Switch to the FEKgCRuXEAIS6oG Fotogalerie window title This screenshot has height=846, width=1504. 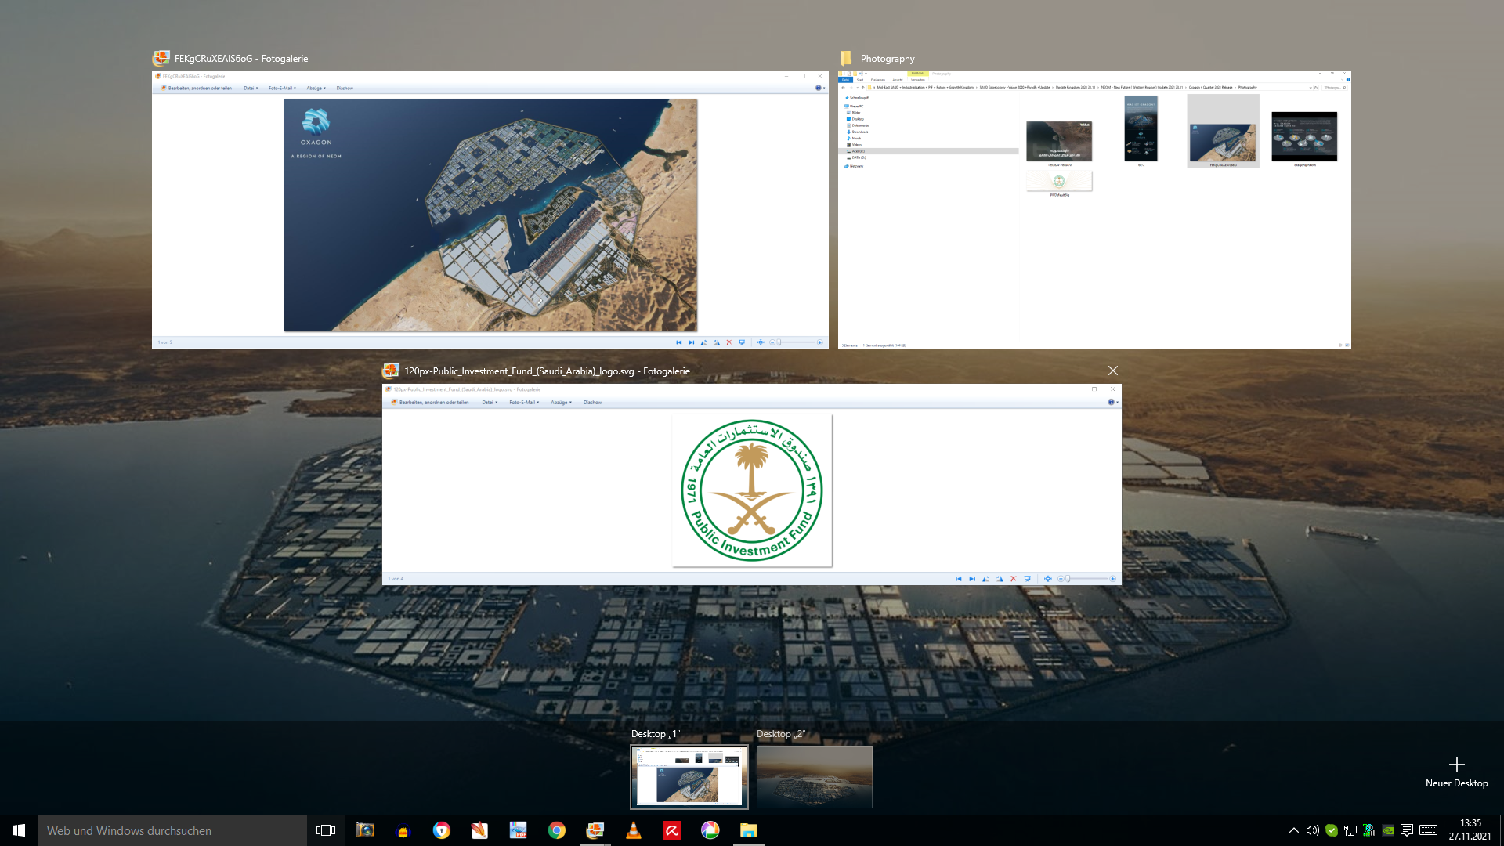click(241, 59)
